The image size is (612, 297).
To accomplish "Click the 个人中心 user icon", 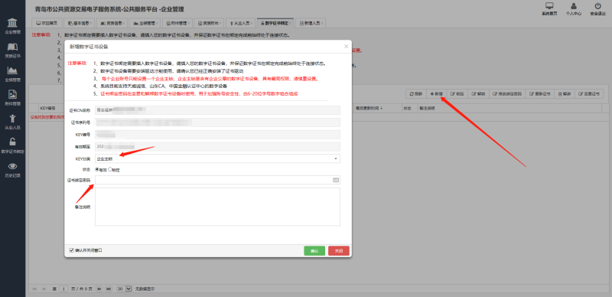I will click(573, 6).
